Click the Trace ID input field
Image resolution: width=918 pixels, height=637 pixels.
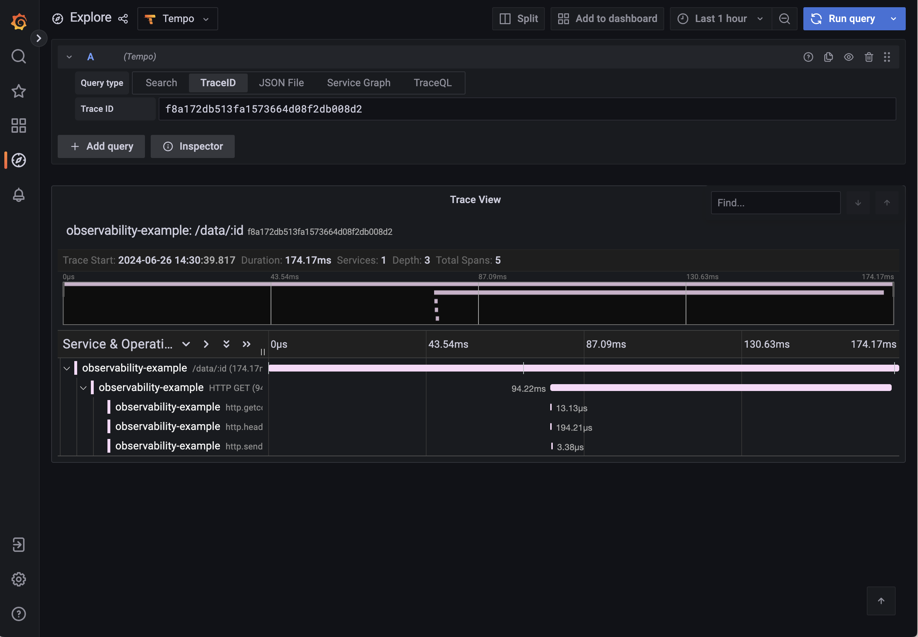point(528,108)
